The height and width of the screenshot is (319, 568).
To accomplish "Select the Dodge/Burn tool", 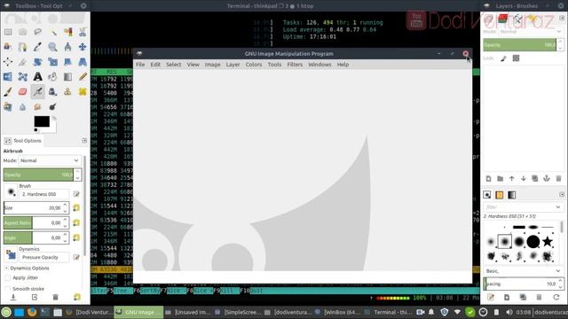I will [53, 106].
